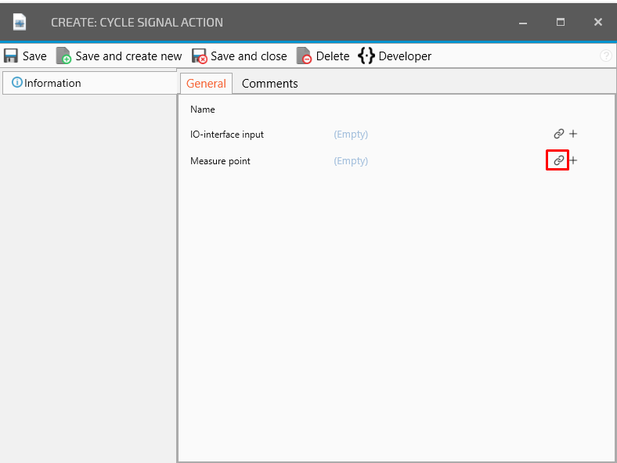
Task: Add a new Measure point with plus icon
Action: click(x=573, y=160)
